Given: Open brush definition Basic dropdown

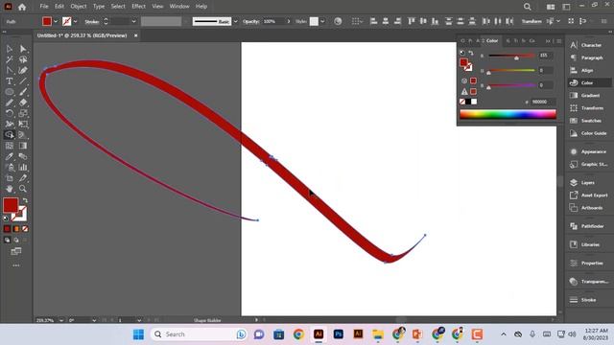Looking at the screenshot, I should [x=235, y=21].
